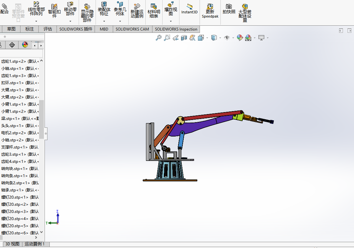Create 新建运动算例 new motion study
Screen dimensions: 354x248
[137, 11]
